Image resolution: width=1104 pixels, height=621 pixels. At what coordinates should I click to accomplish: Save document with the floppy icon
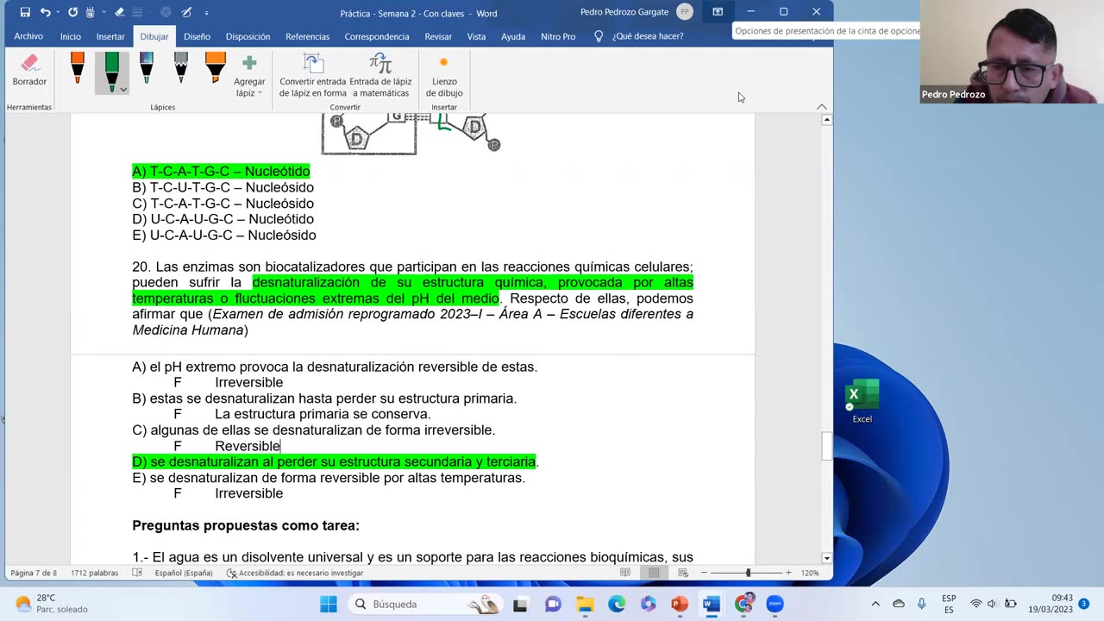tap(25, 13)
